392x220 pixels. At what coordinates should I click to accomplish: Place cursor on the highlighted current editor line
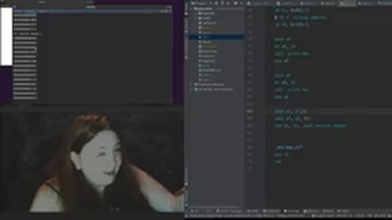tap(328, 111)
